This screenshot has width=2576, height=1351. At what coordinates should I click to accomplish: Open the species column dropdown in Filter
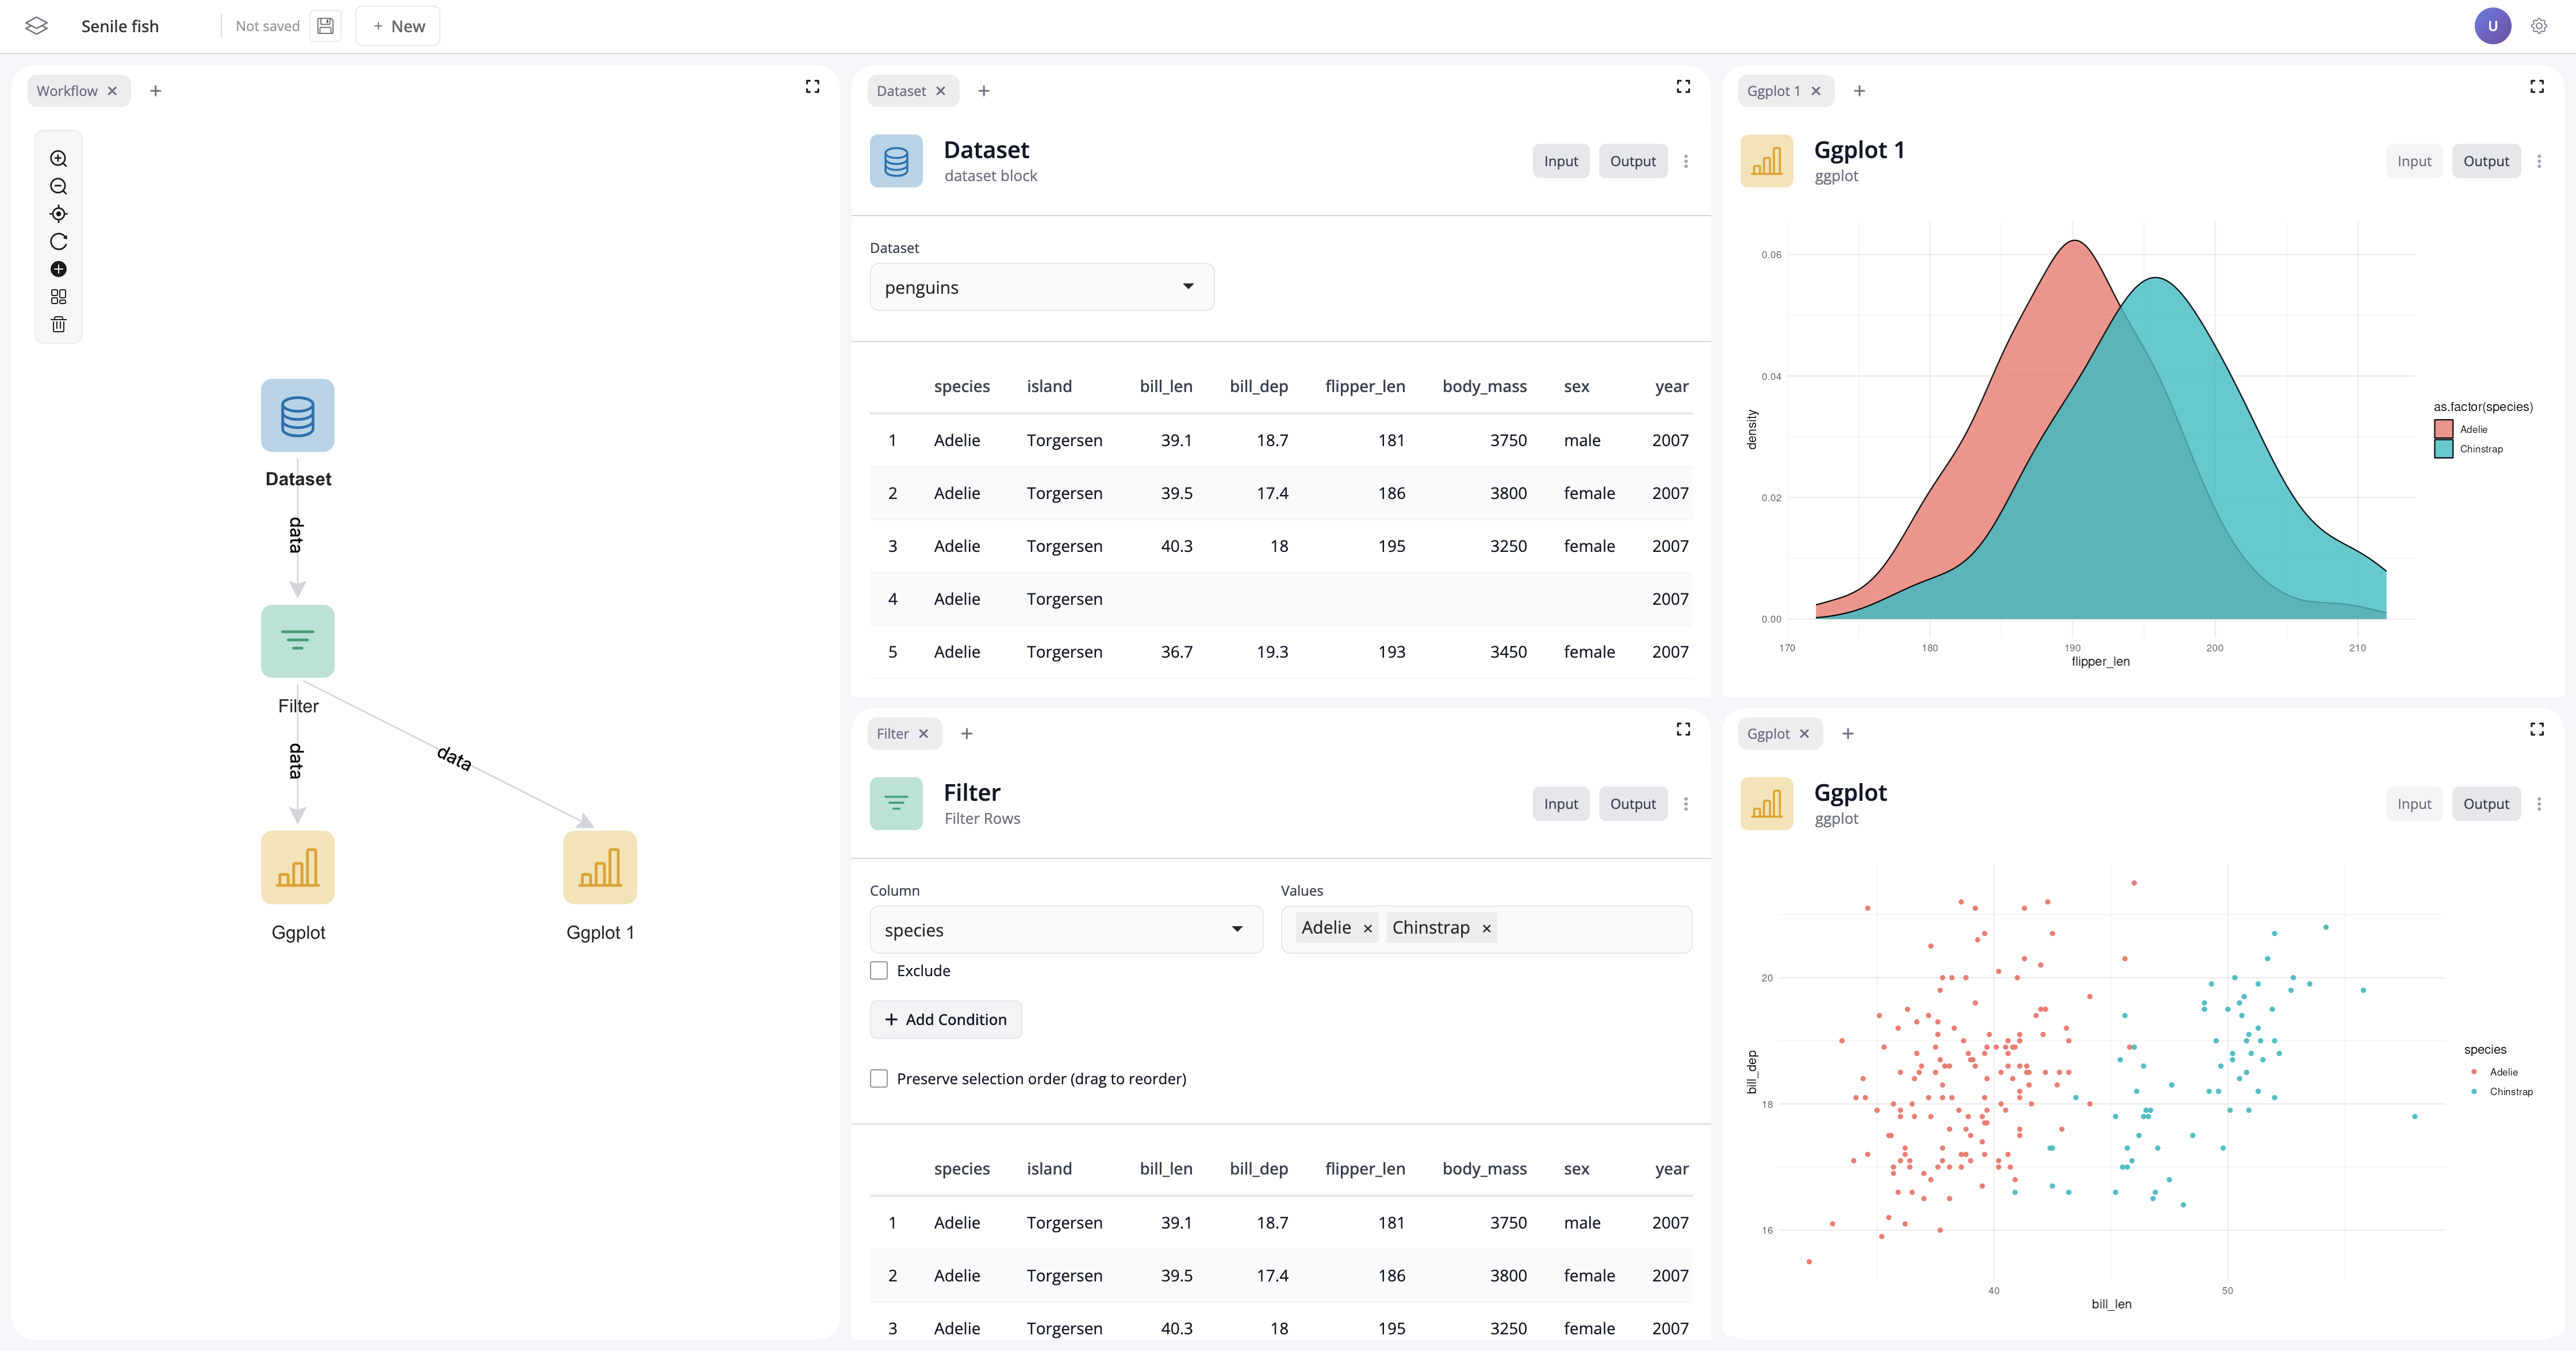[1065, 929]
